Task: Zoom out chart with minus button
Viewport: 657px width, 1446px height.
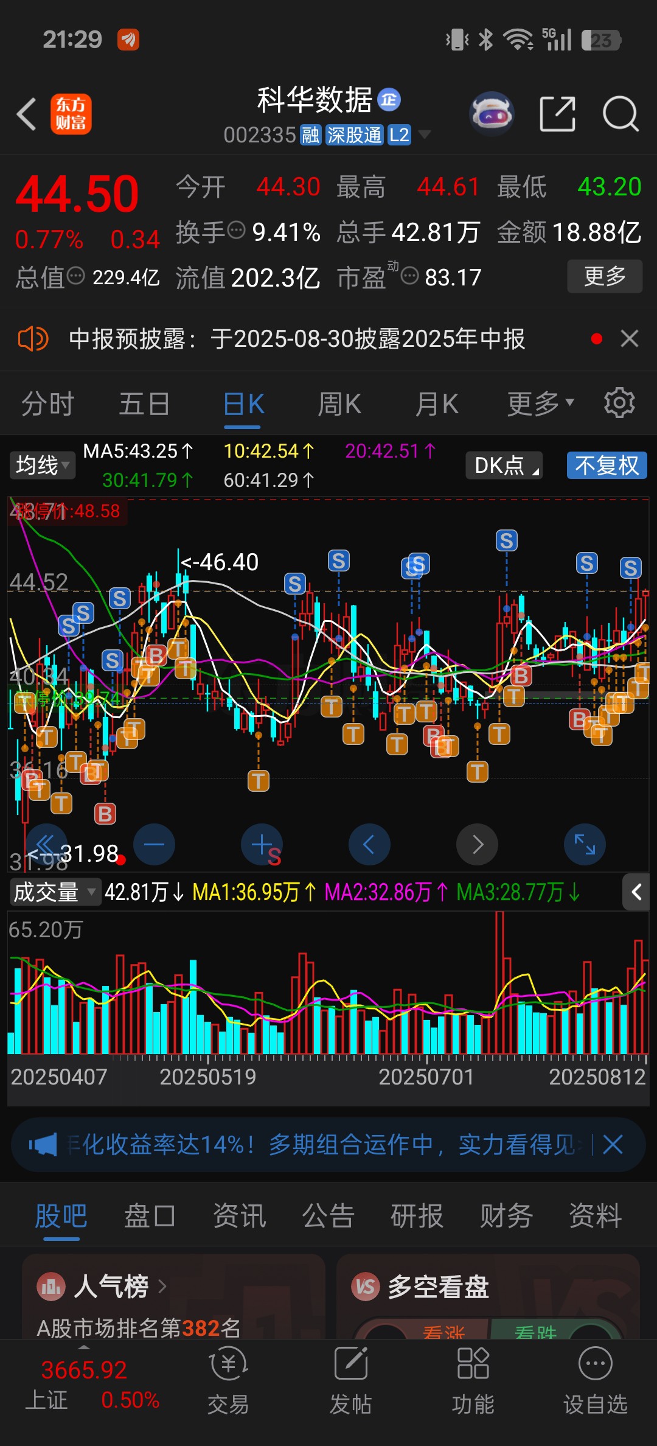Action: coord(154,844)
